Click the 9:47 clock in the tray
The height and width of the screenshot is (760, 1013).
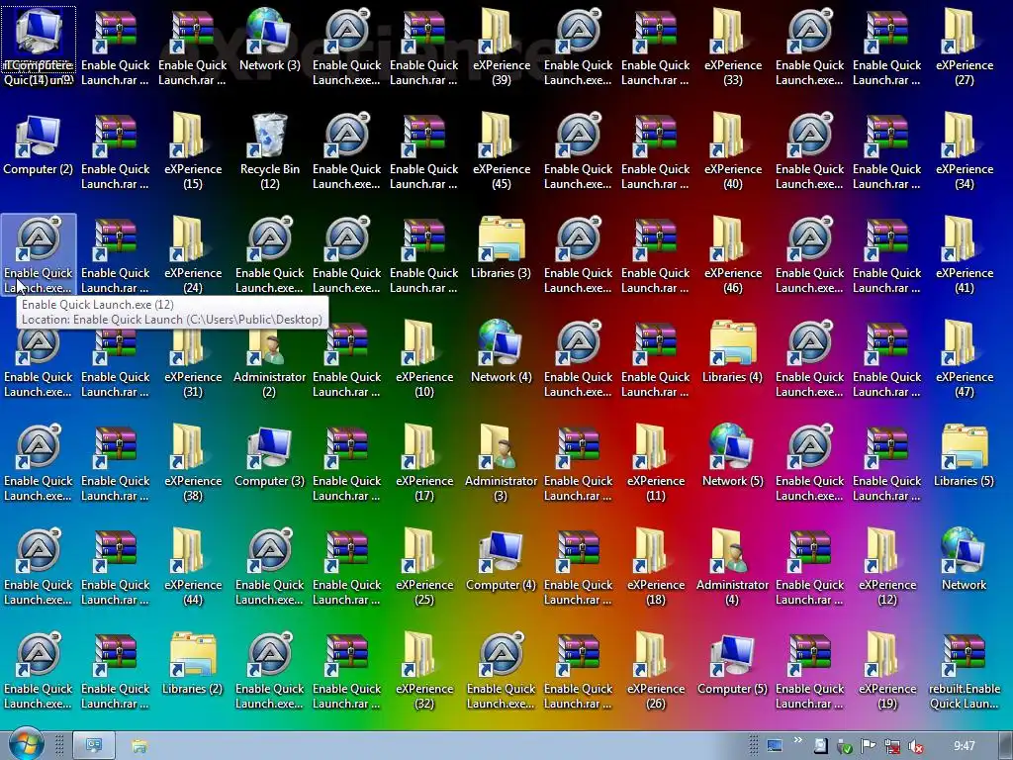pos(964,746)
